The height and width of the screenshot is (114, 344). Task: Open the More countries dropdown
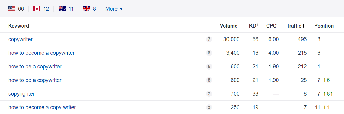(x=114, y=9)
